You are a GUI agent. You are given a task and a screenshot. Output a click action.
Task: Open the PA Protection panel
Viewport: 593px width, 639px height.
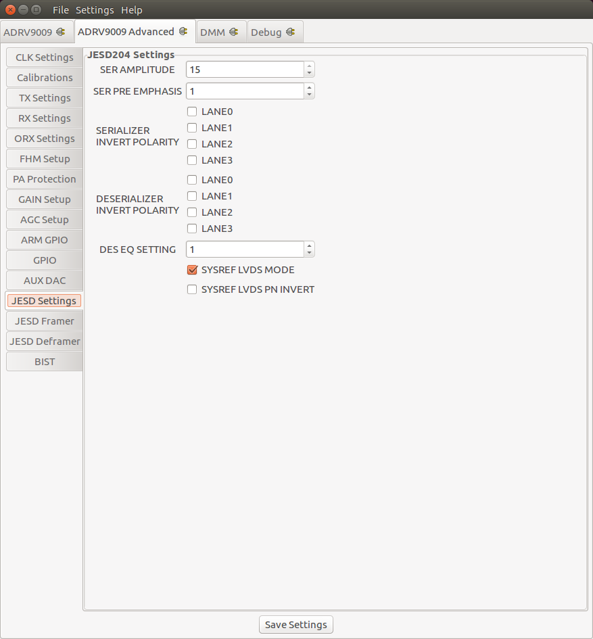click(44, 179)
